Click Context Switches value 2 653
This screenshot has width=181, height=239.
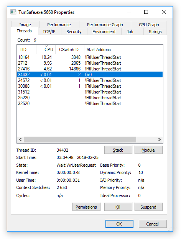62,187
